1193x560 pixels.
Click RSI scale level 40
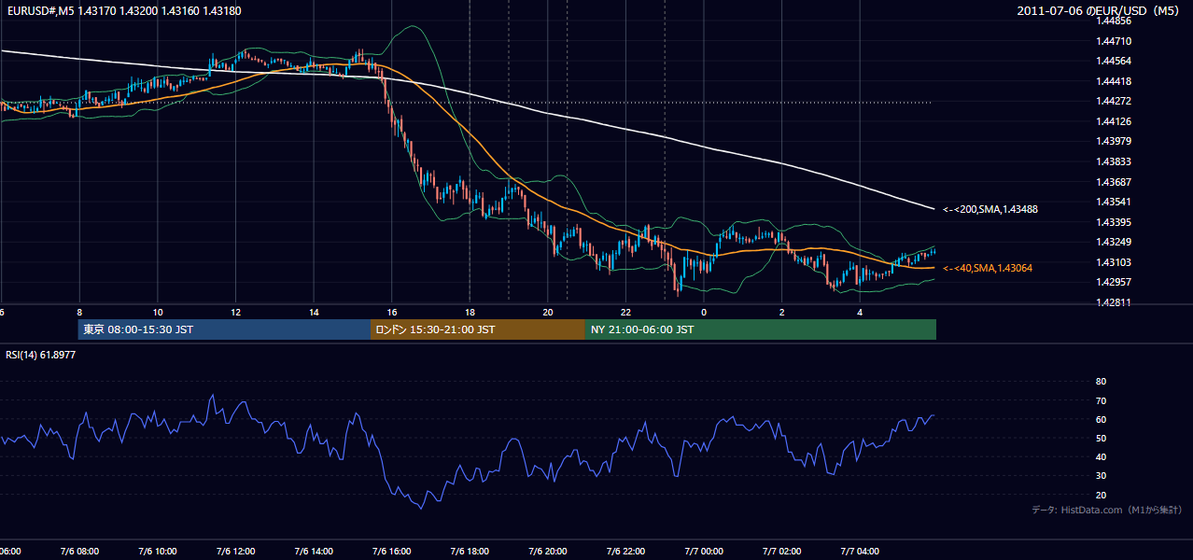(x=1101, y=456)
